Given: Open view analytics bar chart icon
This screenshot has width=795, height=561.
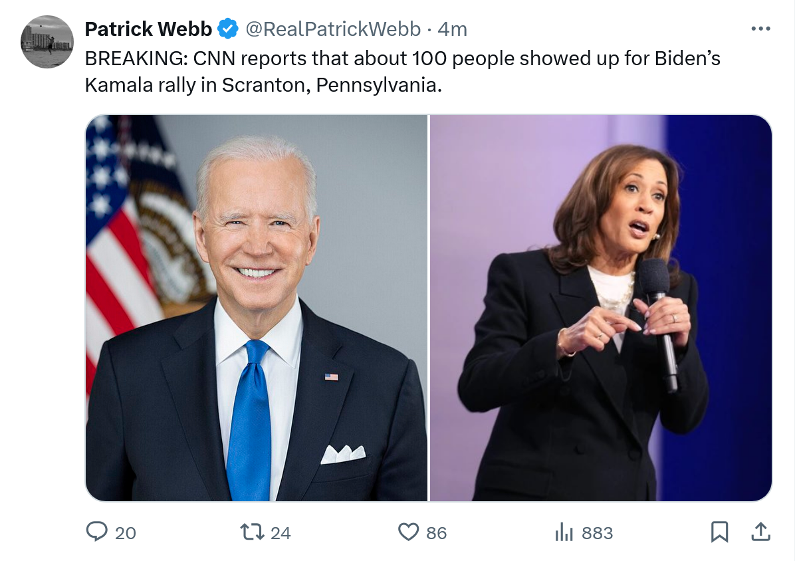Looking at the screenshot, I should pyautogui.click(x=564, y=532).
